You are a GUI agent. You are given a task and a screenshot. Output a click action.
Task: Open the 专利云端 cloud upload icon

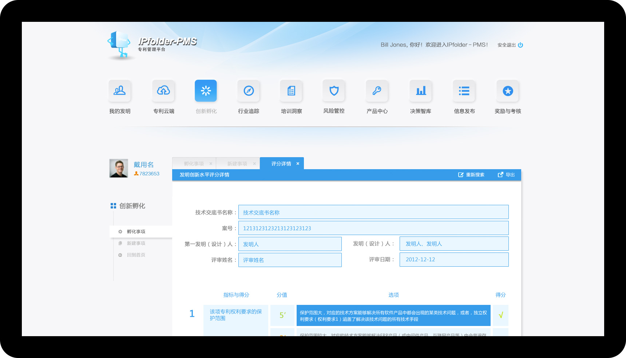(163, 91)
